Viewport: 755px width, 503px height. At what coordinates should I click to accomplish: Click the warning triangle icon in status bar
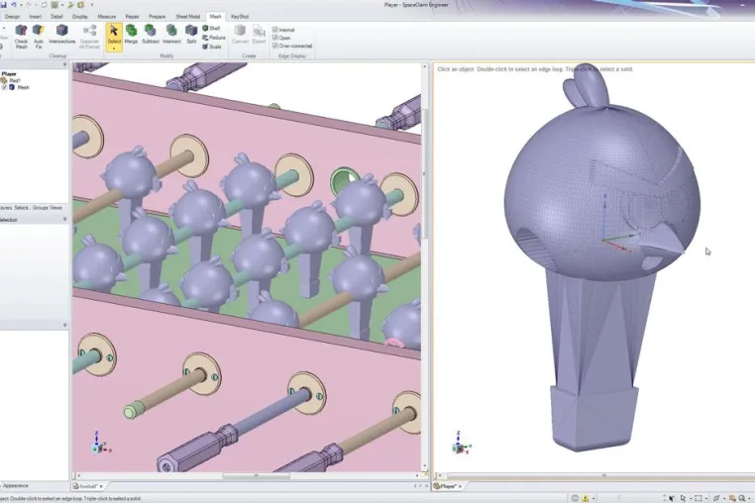tap(586, 498)
